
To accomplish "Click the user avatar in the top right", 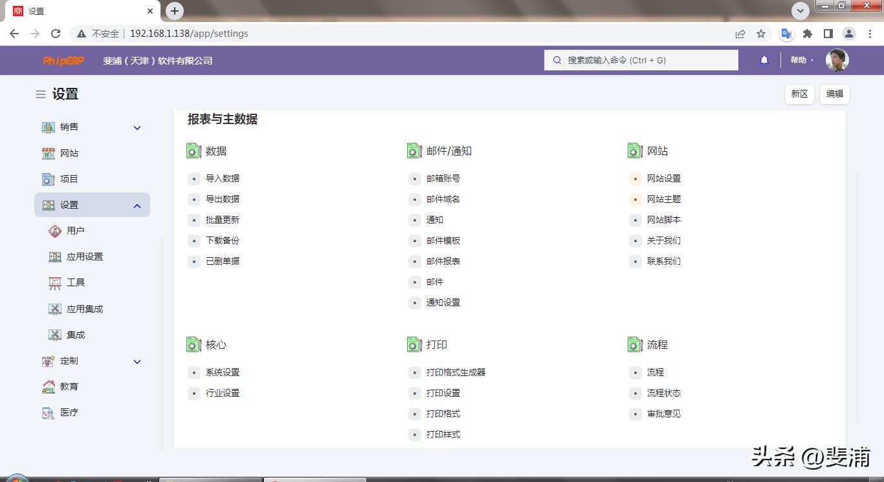I will pyautogui.click(x=837, y=59).
